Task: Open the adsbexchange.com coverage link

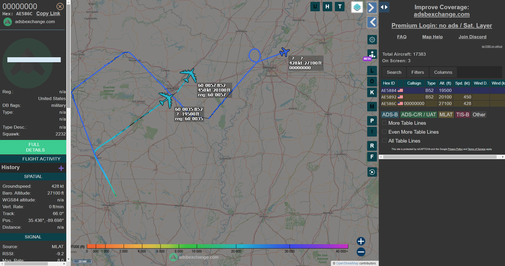Action: coord(442,14)
